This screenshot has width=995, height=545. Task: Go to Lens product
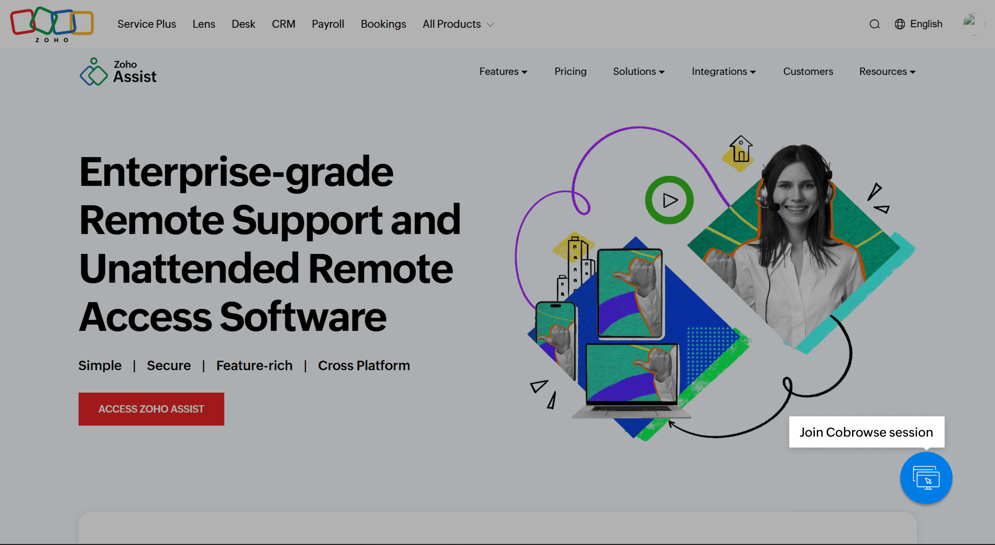(x=204, y=24)
